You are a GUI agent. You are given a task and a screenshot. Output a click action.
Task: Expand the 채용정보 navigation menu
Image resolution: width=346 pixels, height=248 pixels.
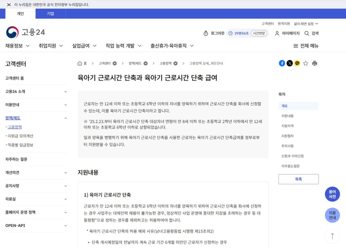17,46
